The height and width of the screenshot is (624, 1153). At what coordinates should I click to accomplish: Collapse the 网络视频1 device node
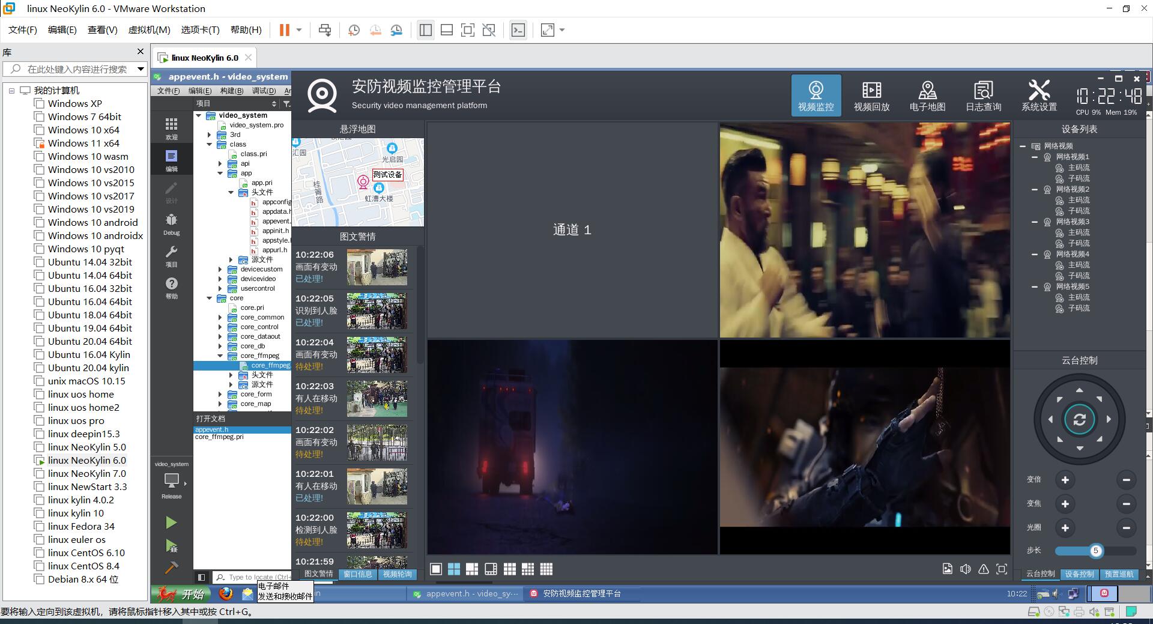click(x=1035, y=157)
